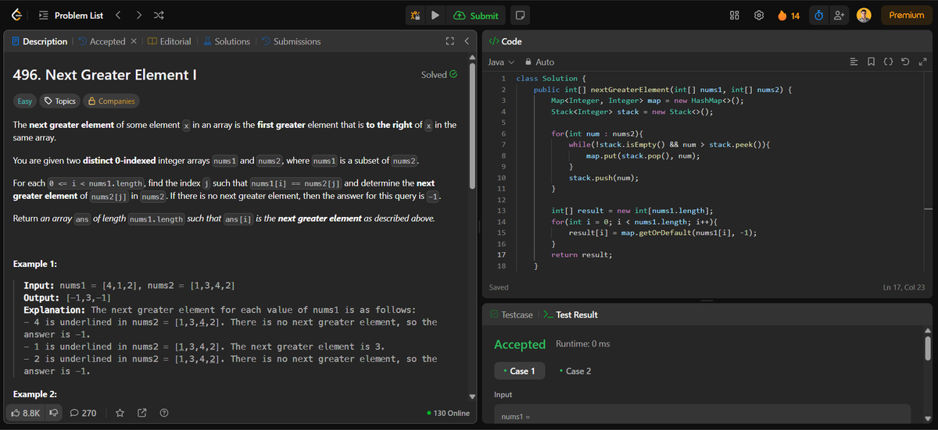The image size is (938, 430).
Task: Click the 130 Online indicator
Action: click(448, 413)
